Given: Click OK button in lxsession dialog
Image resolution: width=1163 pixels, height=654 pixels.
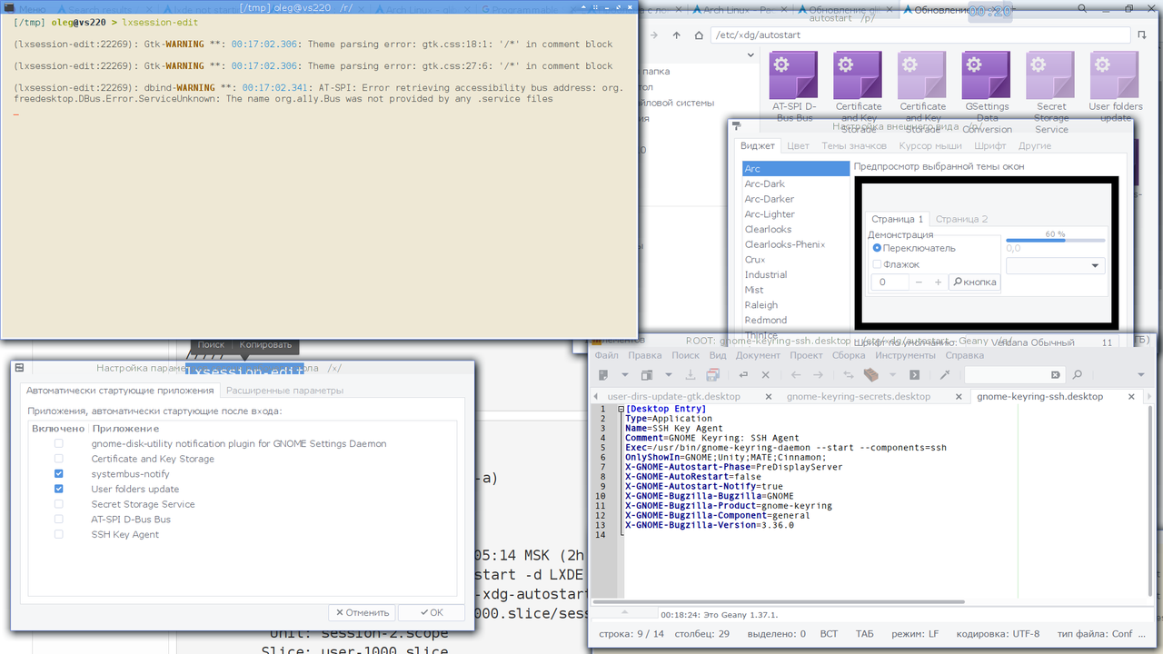Looking at the screenshot, I should click(x=431, y=612).
